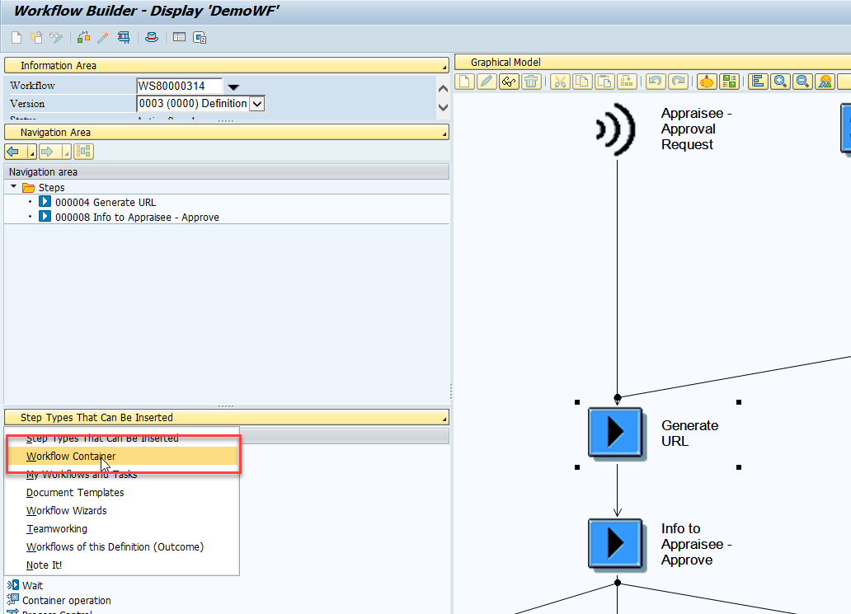Select the Container operation step type
Viewport: 851px width, 614px height.
(67, 601)
